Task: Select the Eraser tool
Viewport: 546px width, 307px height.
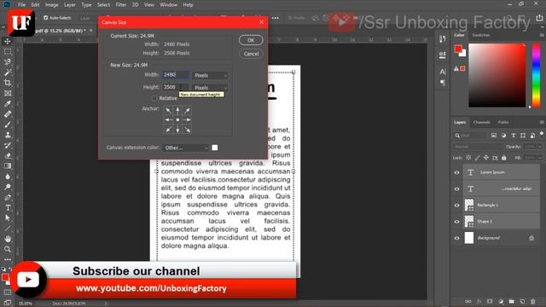Action: (8, 155)
